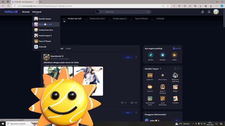Create a Video post

pos(174,56)
